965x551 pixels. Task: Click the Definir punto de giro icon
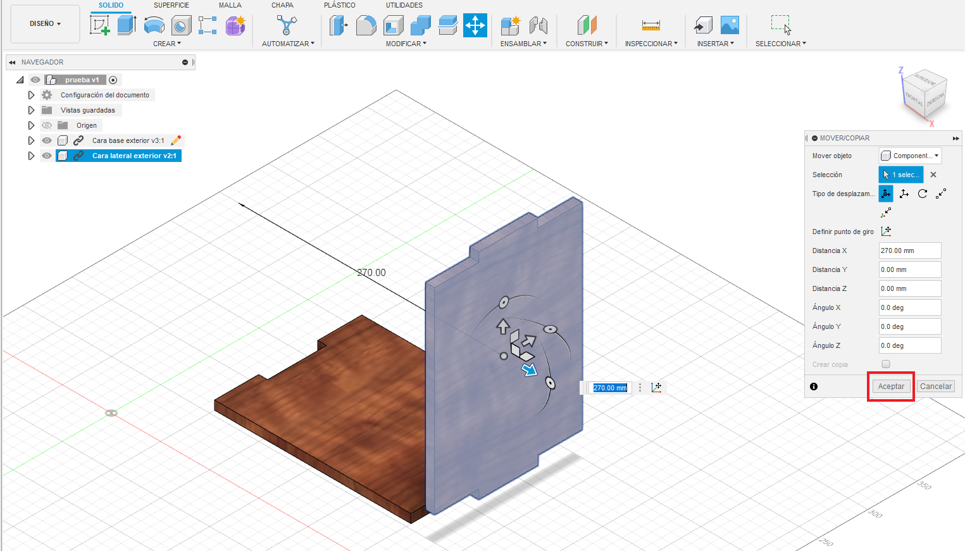point(886,232)
